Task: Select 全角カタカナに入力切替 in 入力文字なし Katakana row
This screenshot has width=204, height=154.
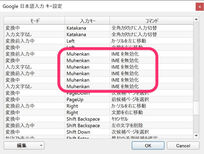Action: click(x=151, y=34)
